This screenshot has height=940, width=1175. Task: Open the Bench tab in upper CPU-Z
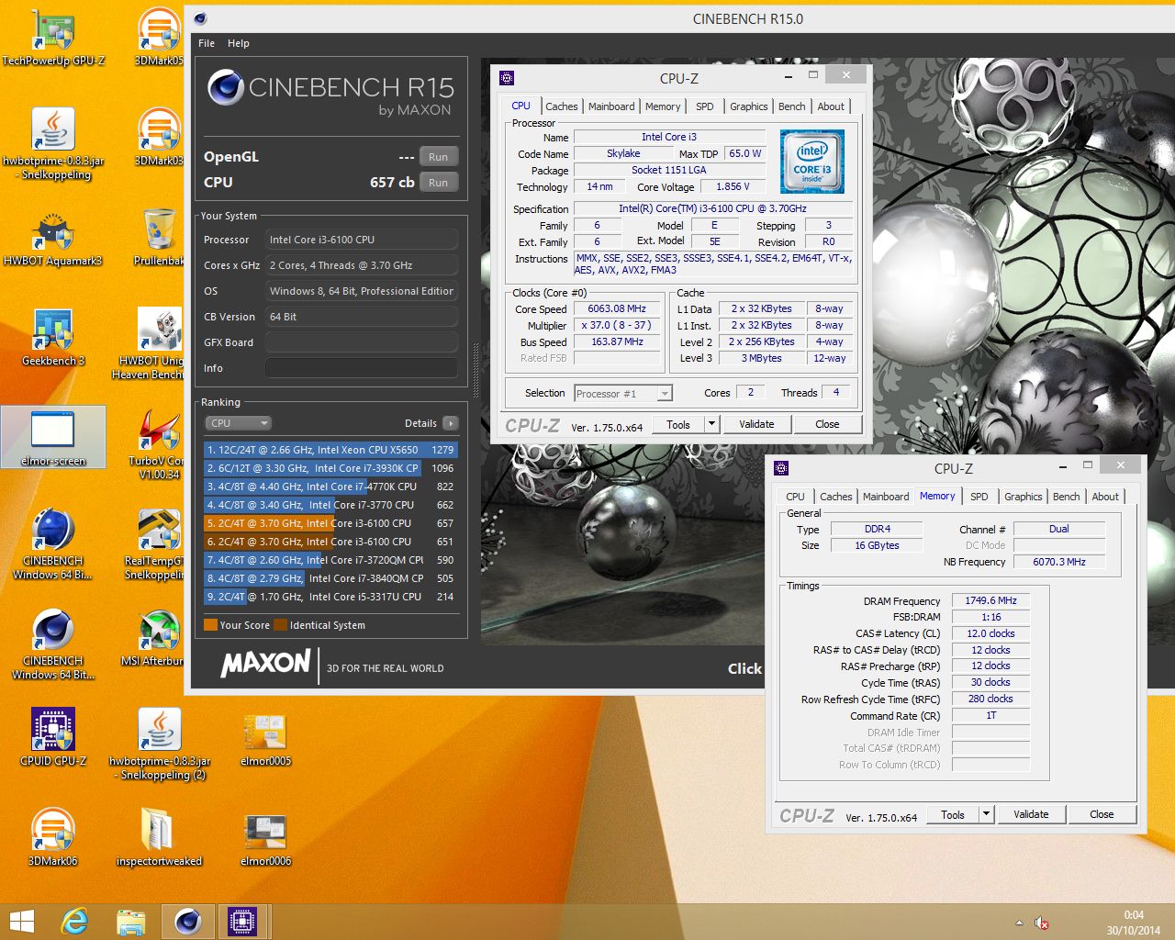point(791,106)
